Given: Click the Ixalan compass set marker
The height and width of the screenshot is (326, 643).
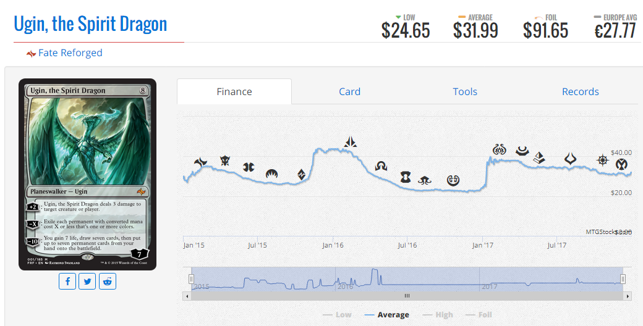Looking at the screenshot, I should (x=602, y=160).
